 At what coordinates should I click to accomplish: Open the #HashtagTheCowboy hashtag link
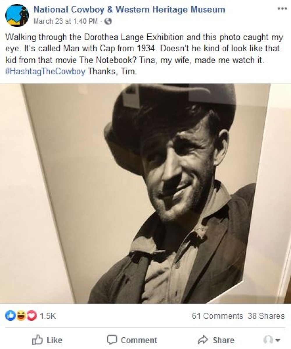(45, 71)
